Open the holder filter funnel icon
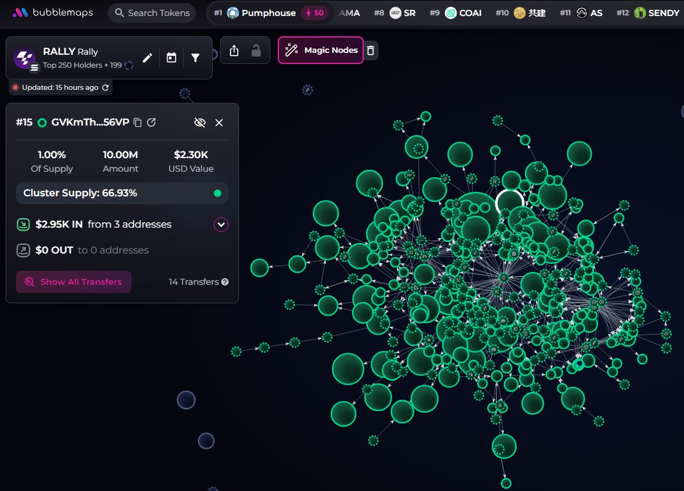This screenshot has height=491, width=684. [195, 58]
